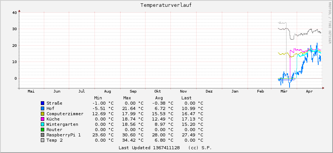Click the dark blue Straße legend swatch
This screenshot has height=153, width=333.
click(42, 103)
